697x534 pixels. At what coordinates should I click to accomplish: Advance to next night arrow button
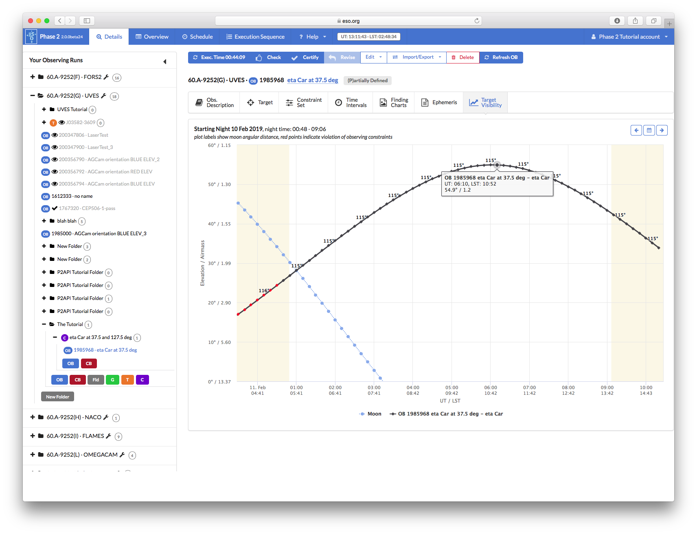(x=662, y=130)
